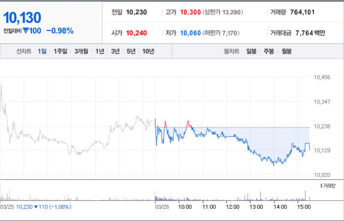
Task: Select the 1일 line chart period
Action: coord(42,51)
